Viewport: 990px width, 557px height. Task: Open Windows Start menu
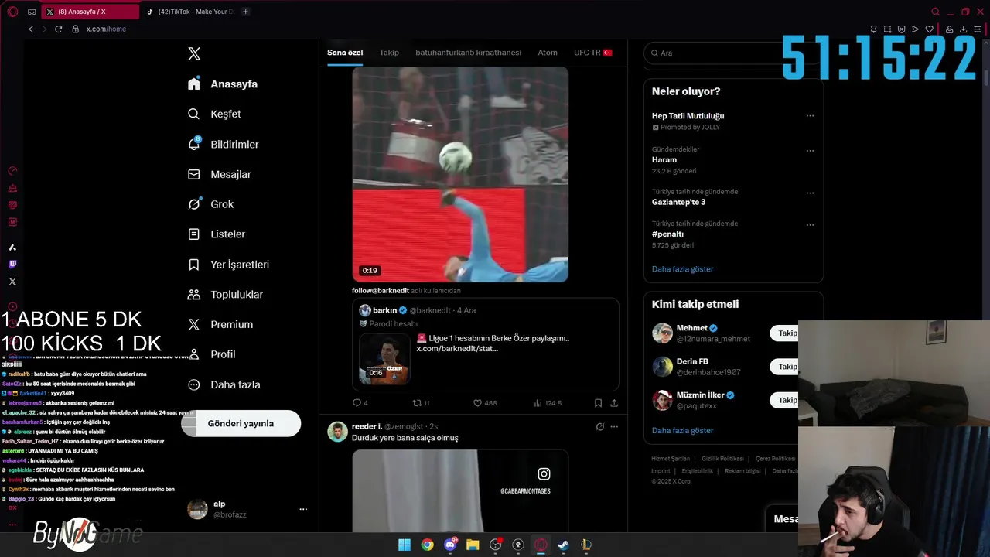[x=405, y=545]
